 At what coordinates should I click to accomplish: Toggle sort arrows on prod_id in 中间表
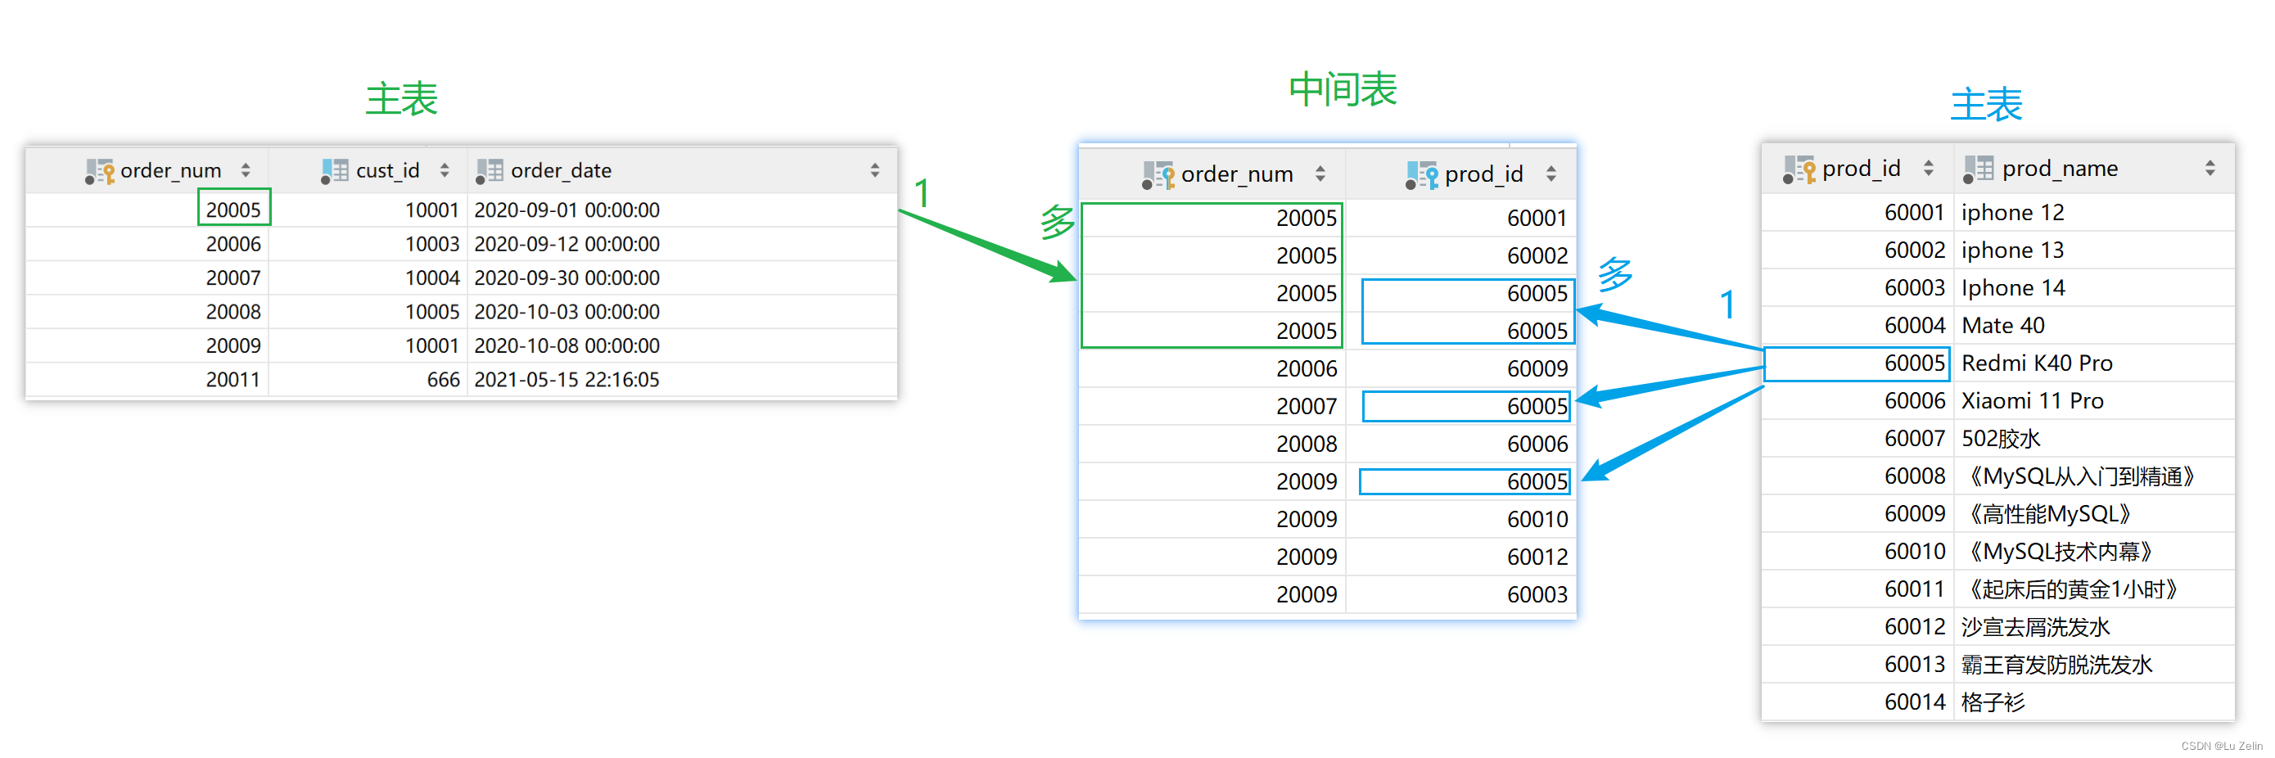tap(1551, 174)
